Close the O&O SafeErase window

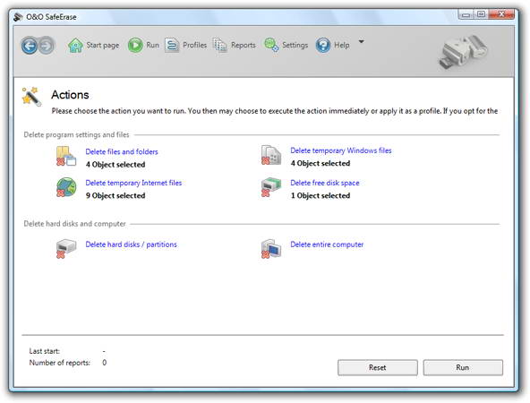[x=501, y=14]
